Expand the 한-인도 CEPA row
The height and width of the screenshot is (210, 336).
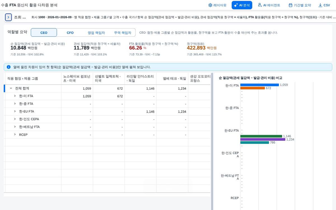(x=15, y=119)
